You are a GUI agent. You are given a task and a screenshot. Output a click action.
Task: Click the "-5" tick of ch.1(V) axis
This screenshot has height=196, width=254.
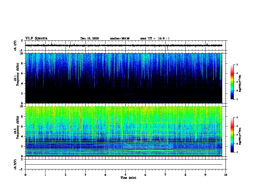pyautogui.click(x=22, y=51)
